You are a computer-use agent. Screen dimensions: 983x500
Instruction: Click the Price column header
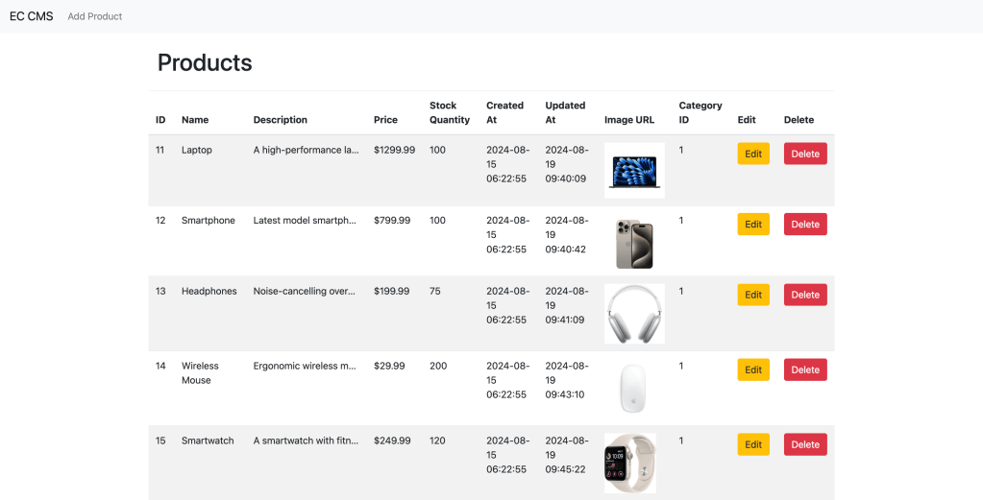[385, 120]
